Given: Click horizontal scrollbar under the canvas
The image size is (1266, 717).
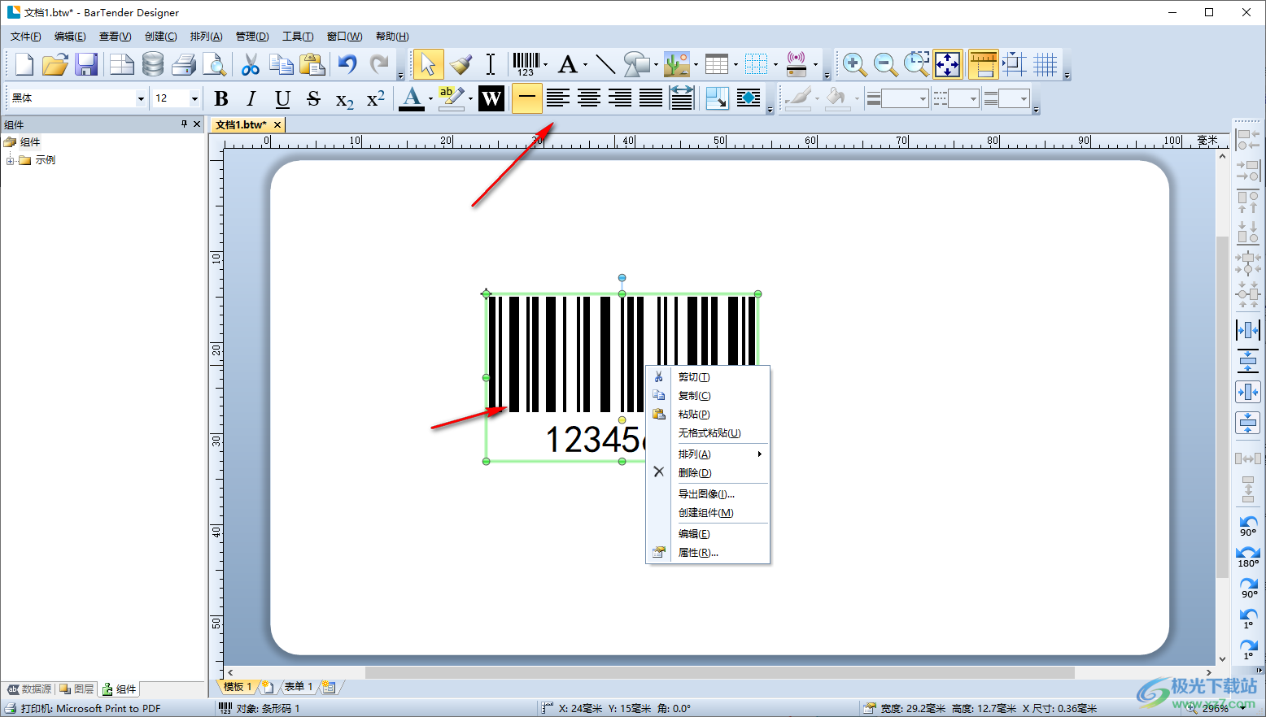Looking at the screenshot, I should [x=719, y=672].
